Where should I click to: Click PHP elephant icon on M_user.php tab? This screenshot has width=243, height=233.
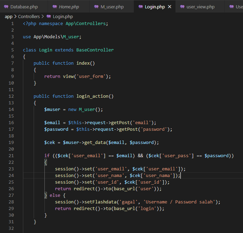click(x=97, y=7)
